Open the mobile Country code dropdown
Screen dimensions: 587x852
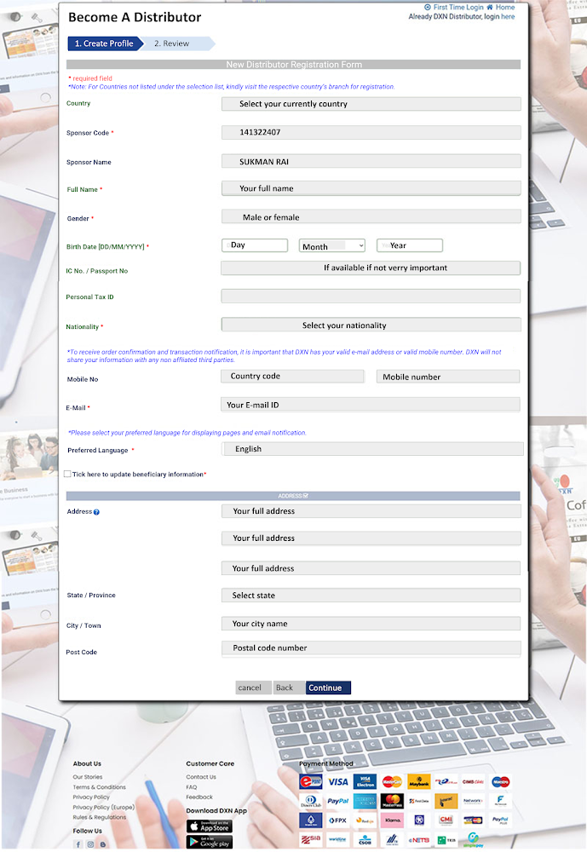tap(292, 376)
